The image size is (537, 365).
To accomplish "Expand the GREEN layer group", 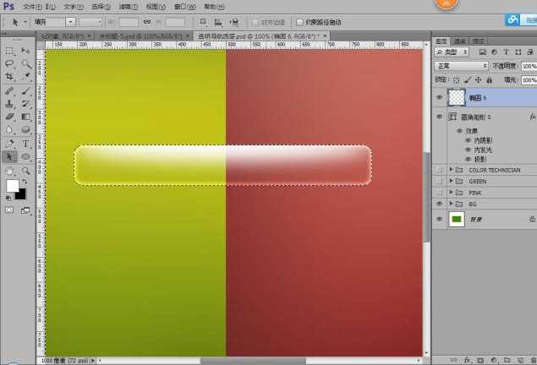I will click(451, 181).
